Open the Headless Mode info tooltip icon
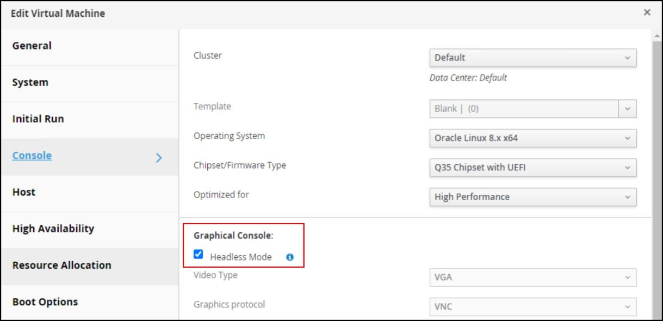Viewport: 663px width, 321px height. click(x=289, y=257)
